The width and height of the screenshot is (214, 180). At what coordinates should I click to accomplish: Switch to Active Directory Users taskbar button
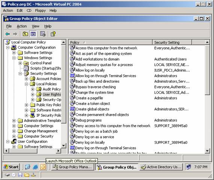tap(161, 167)
